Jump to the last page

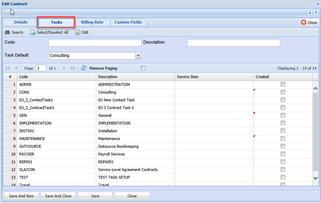[x=73, y=68]
